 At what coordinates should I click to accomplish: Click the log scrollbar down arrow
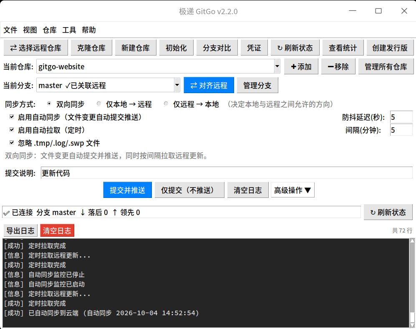[x=412, y=325]
